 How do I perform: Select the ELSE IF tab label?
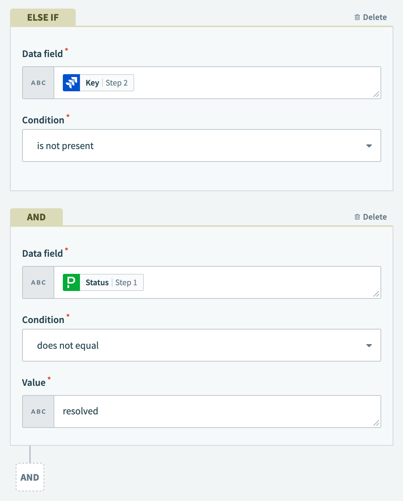pyautogui.click(x=43, y=17)
